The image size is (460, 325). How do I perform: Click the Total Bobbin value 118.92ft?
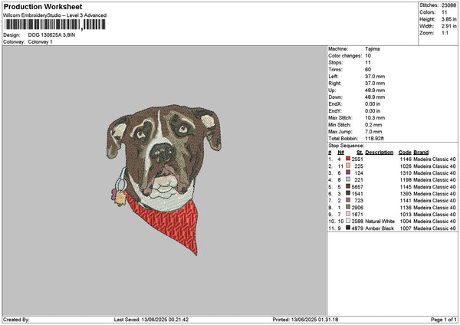[375, 138]
